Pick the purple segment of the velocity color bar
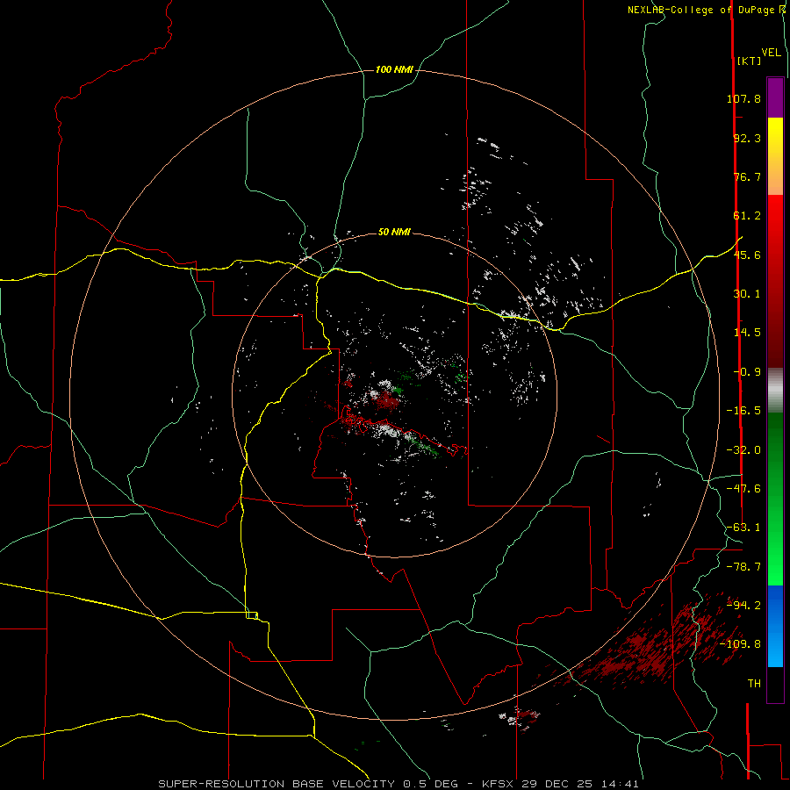790x790 pixels. pos(775,97)
